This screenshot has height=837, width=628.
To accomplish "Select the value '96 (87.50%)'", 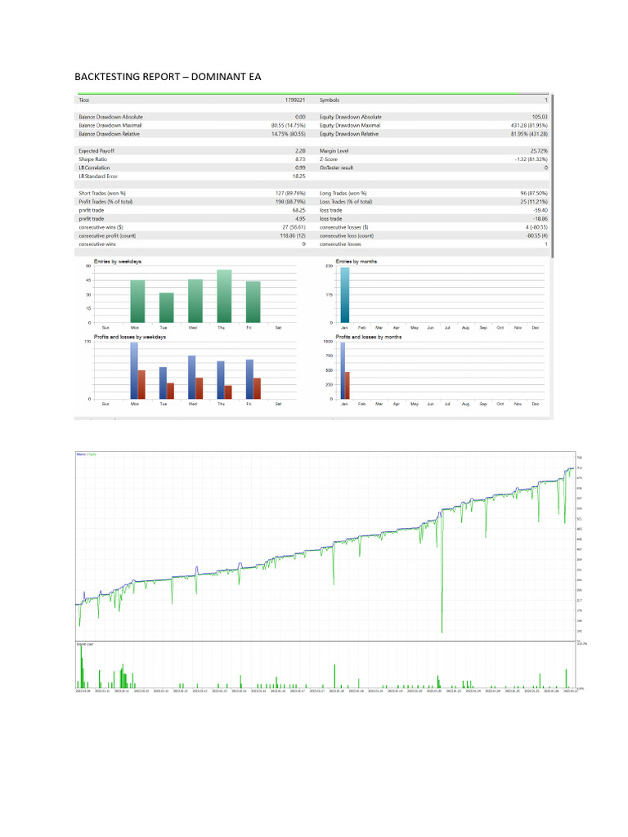I will click(534, 193).
